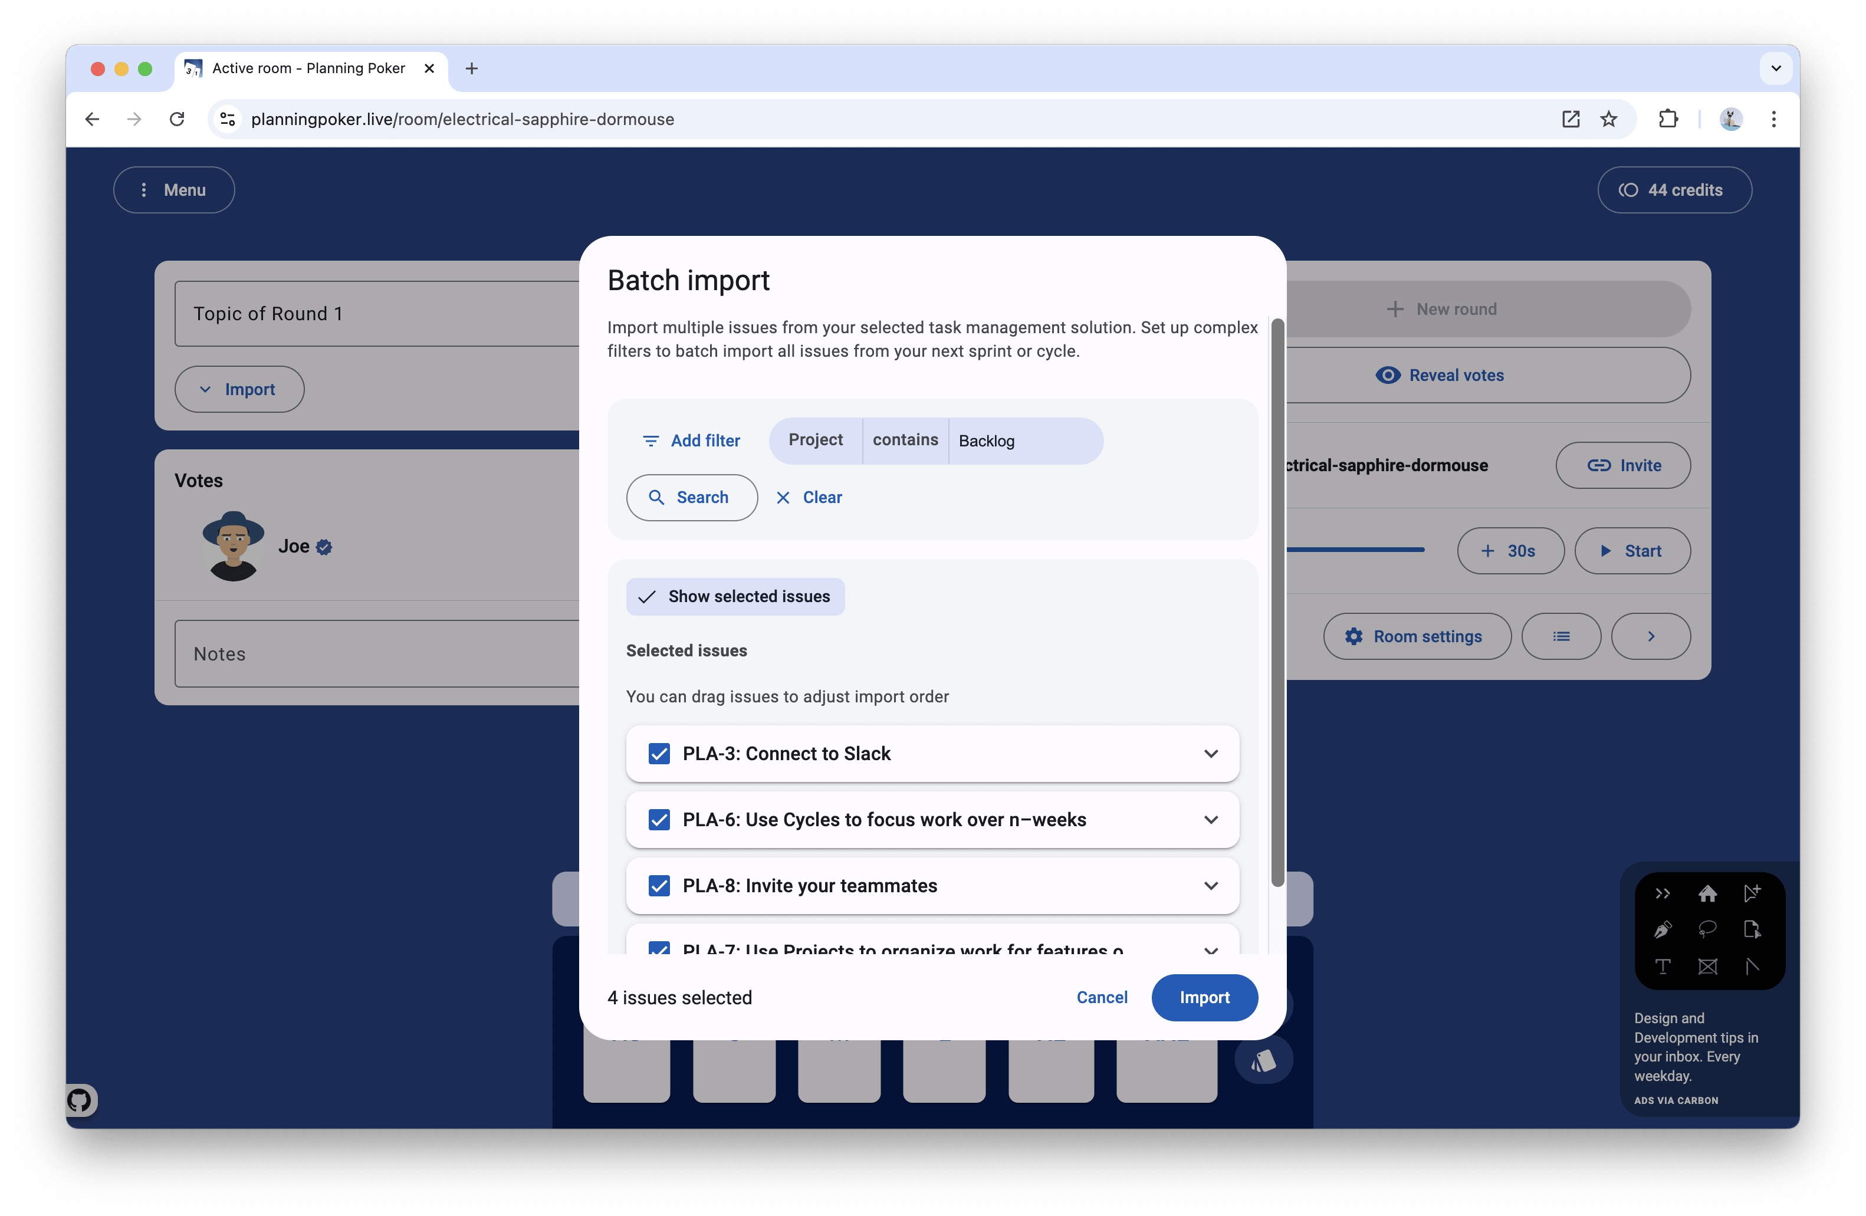Image resolution: width=1866 pixels, height=1216 pixels.
Task: Open the Design and Development tips ad
Action: point(1696,1047)
